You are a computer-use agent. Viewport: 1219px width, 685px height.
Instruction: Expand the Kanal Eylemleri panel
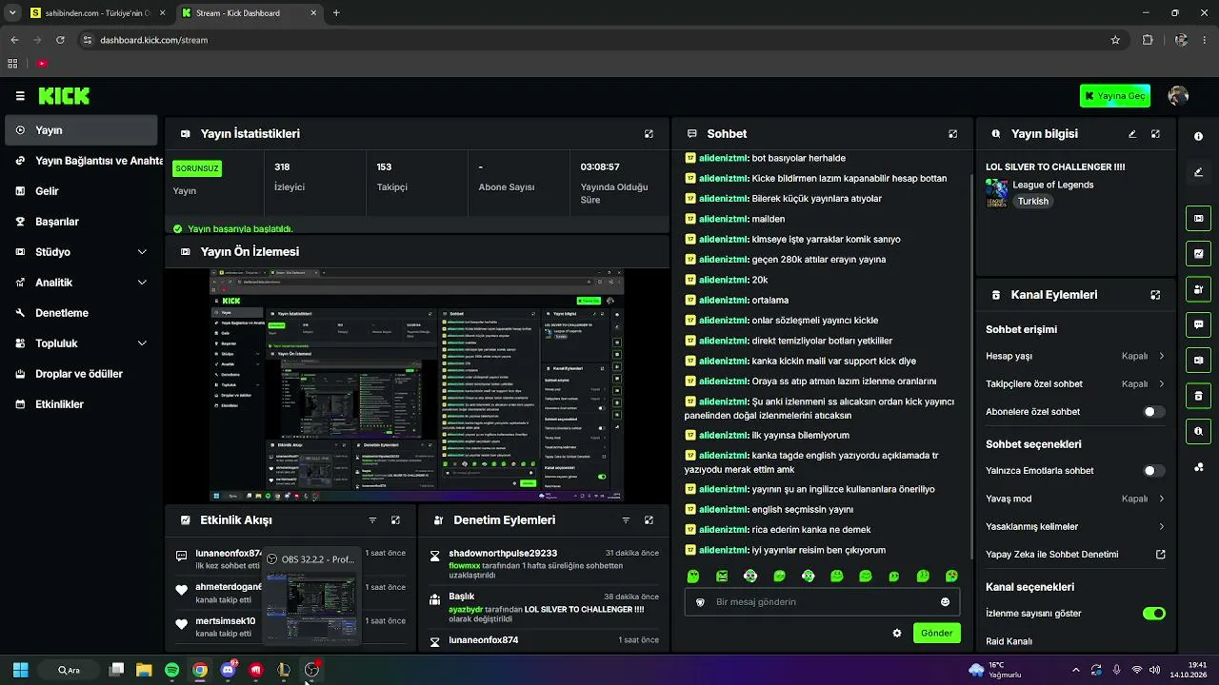(x=1155, y=295)
